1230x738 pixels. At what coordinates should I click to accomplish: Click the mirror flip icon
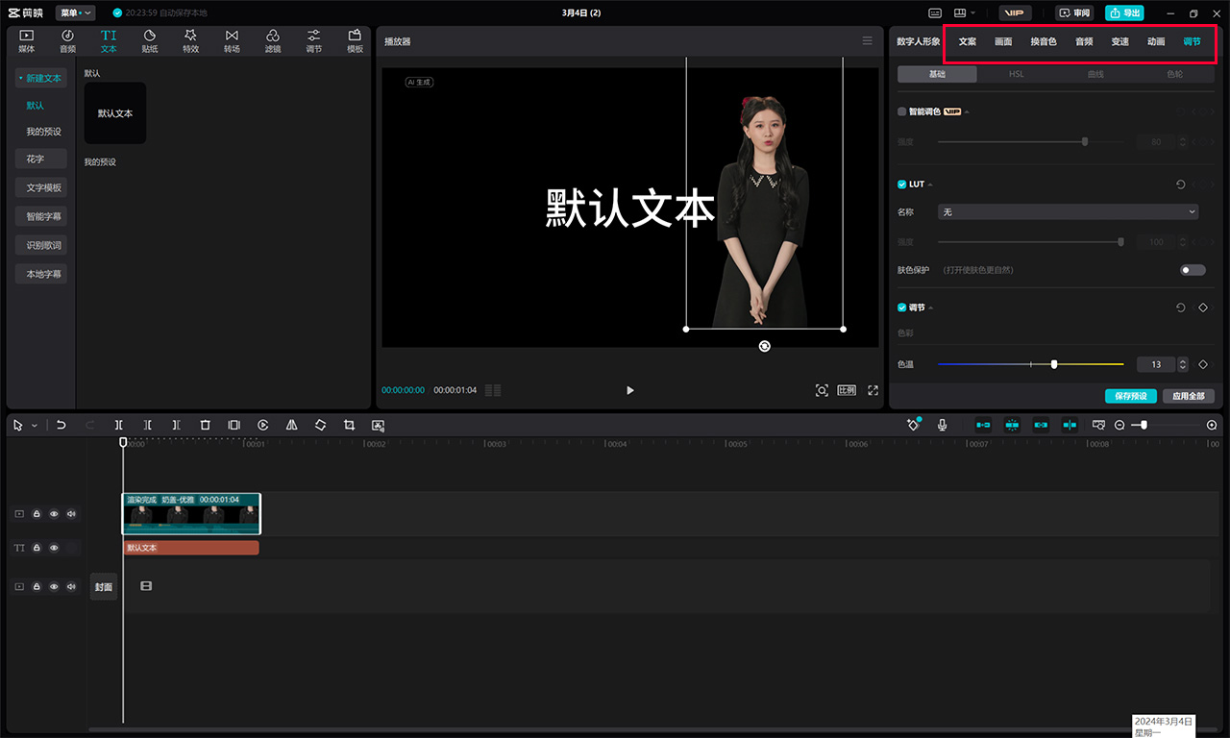[x=291, y=425]
